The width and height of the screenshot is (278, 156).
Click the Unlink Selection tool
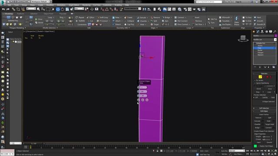[x=18, y=9]
